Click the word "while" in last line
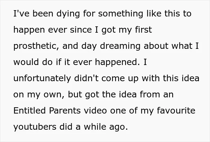The image size is (210, 142). (x=95, y=126)
